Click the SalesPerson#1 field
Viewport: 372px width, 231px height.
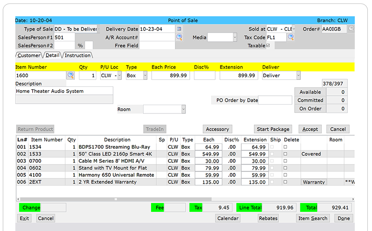point(64,37)
